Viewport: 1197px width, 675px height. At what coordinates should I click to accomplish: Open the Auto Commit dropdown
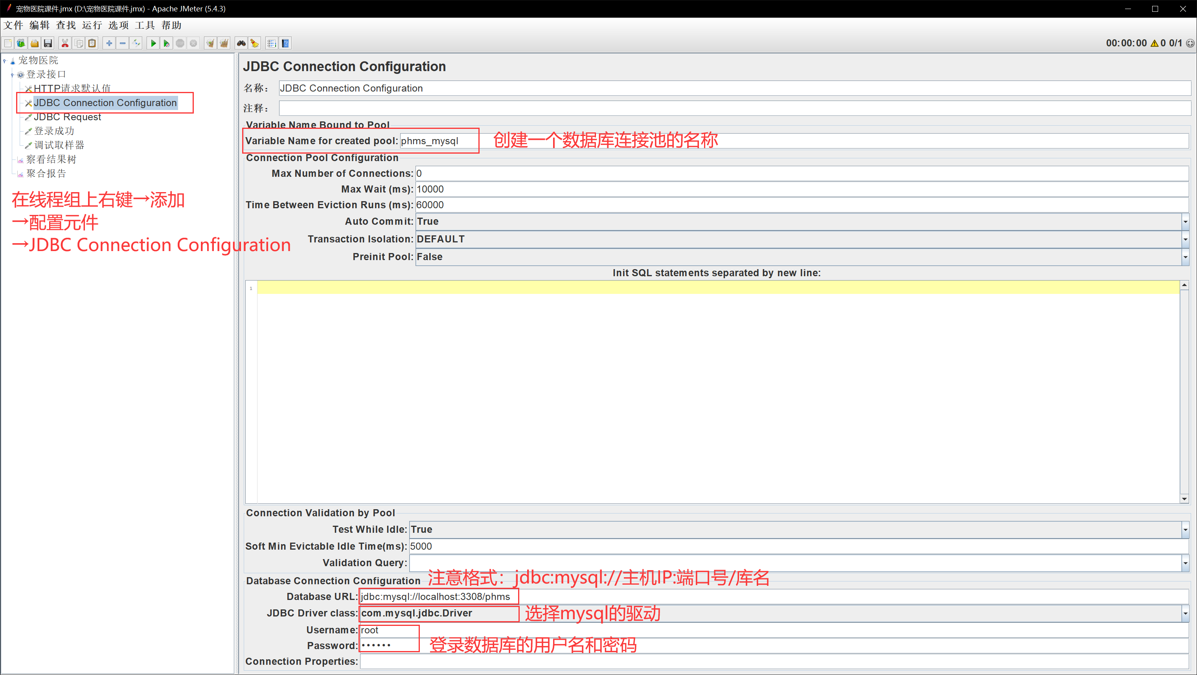coord(1185,222)
